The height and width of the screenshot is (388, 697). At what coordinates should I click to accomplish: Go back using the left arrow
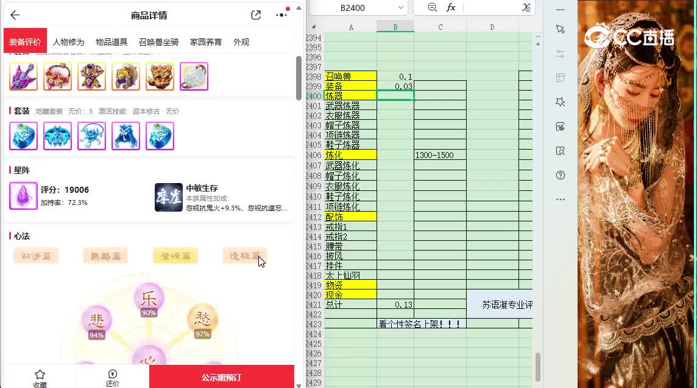point(15,15)
